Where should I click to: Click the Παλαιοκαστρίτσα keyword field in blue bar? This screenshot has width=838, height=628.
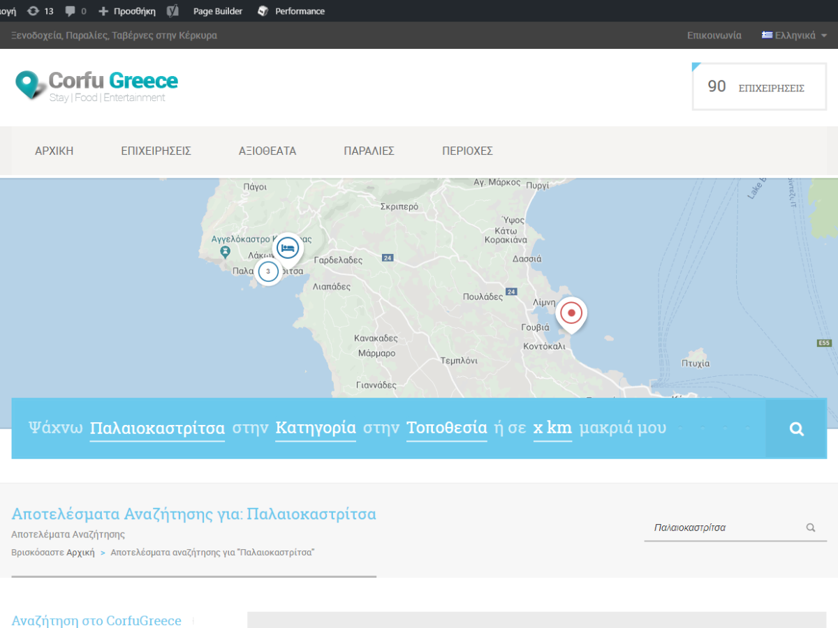coord(157,428)
